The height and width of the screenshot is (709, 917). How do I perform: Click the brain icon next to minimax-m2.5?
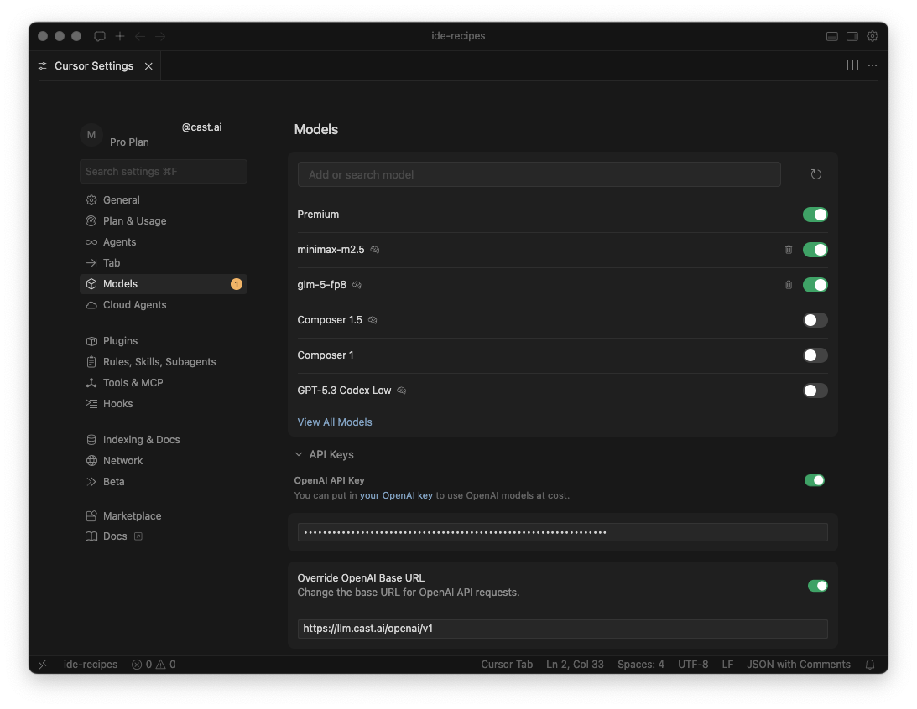[x=375, y=250]
